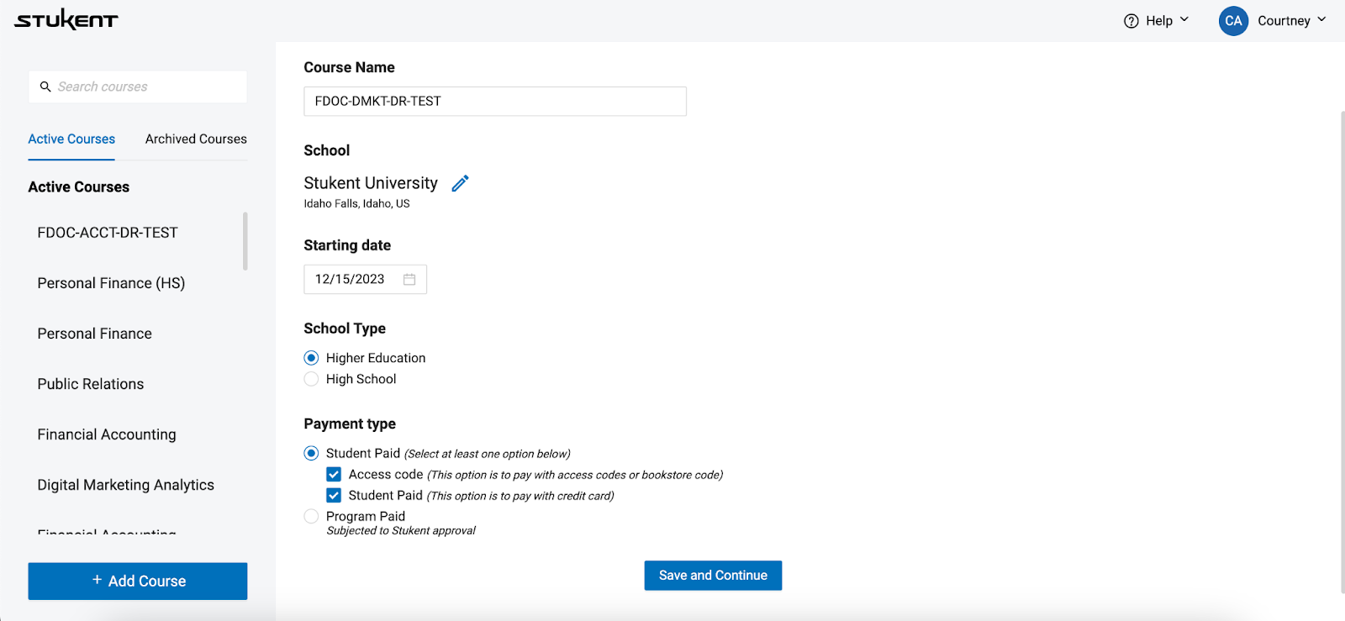Click the Add Course button
This screenshot has height=621, width=1345.
click(138, 581)
